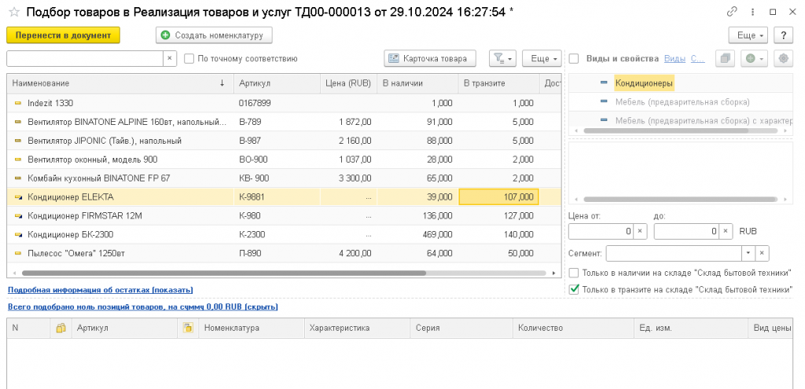This screenshot has height=389, width=805.
Task: Open the green plus dropdown in filter panel
Action: 754,58
